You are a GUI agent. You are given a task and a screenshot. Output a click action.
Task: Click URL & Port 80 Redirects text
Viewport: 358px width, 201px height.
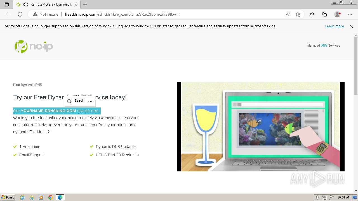pyautogui.click(x=117, y=155)
